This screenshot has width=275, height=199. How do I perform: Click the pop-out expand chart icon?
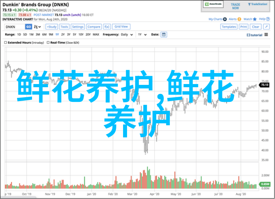click(x=266, y=27)
